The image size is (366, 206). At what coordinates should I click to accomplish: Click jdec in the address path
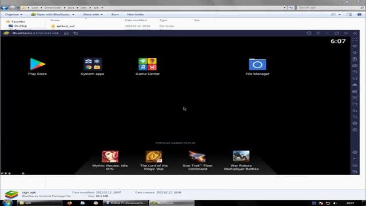[83, 7]
